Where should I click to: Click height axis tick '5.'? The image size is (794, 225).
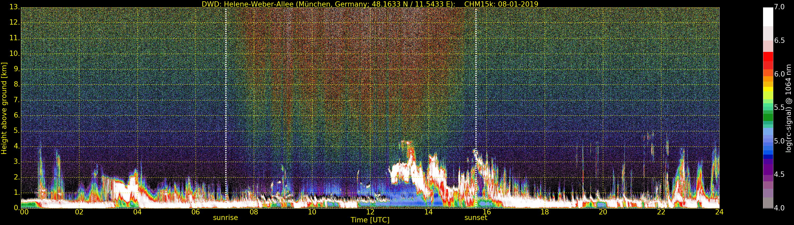coord(17,131)
